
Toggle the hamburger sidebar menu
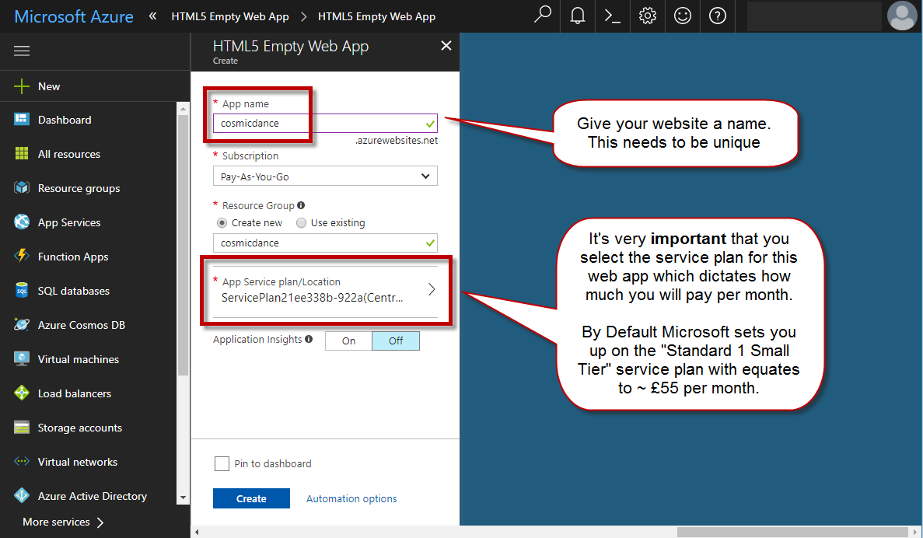[22, 51]
